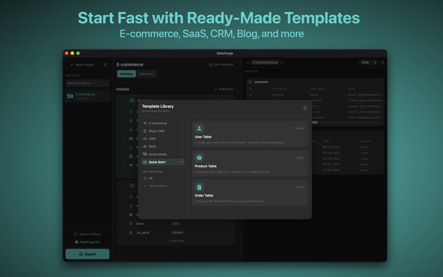Click the cloud icon beside the SaaS category
This screenshot has width=443, height=277.
(x=145, y=146)
